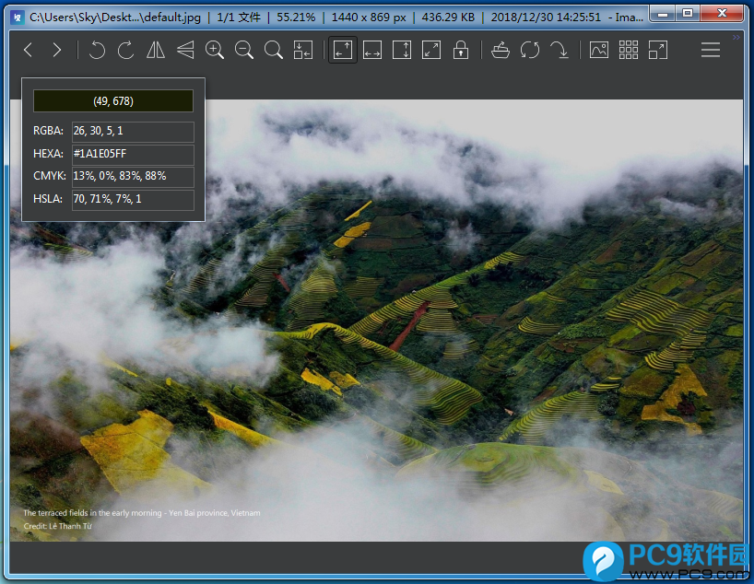Viewport: 754px width, 584px height.
Task: Toggle the auto zoom mode button
Action: [342, 50]
